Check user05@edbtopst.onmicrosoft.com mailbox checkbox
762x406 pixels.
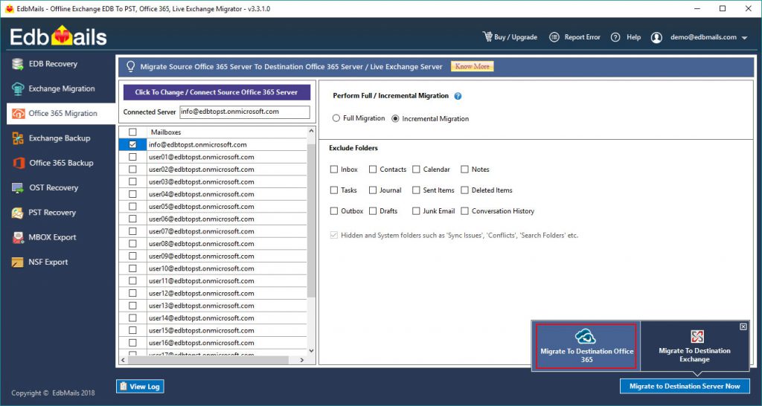(x=132, y=207)
